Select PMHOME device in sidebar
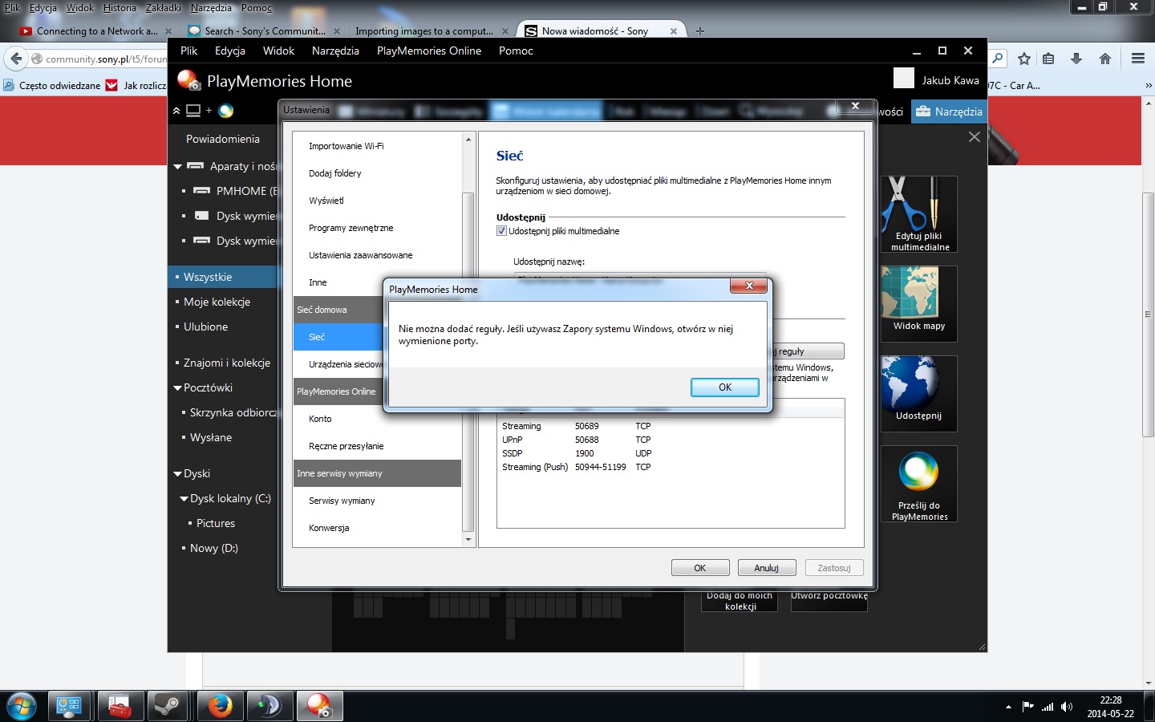 [246, 191]
